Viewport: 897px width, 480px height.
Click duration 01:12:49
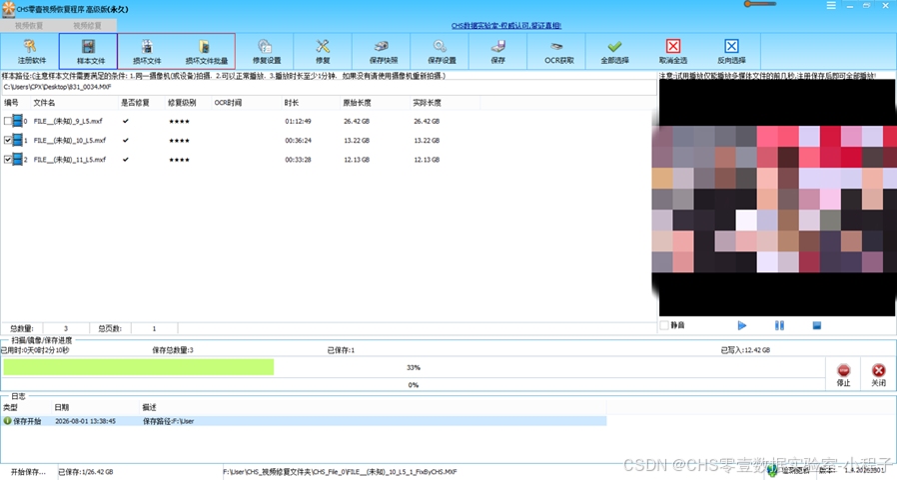(298, 121)
